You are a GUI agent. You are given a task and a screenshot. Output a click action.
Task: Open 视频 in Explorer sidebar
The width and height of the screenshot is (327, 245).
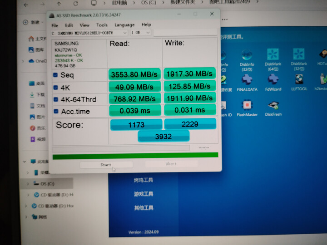pos(38,139)
